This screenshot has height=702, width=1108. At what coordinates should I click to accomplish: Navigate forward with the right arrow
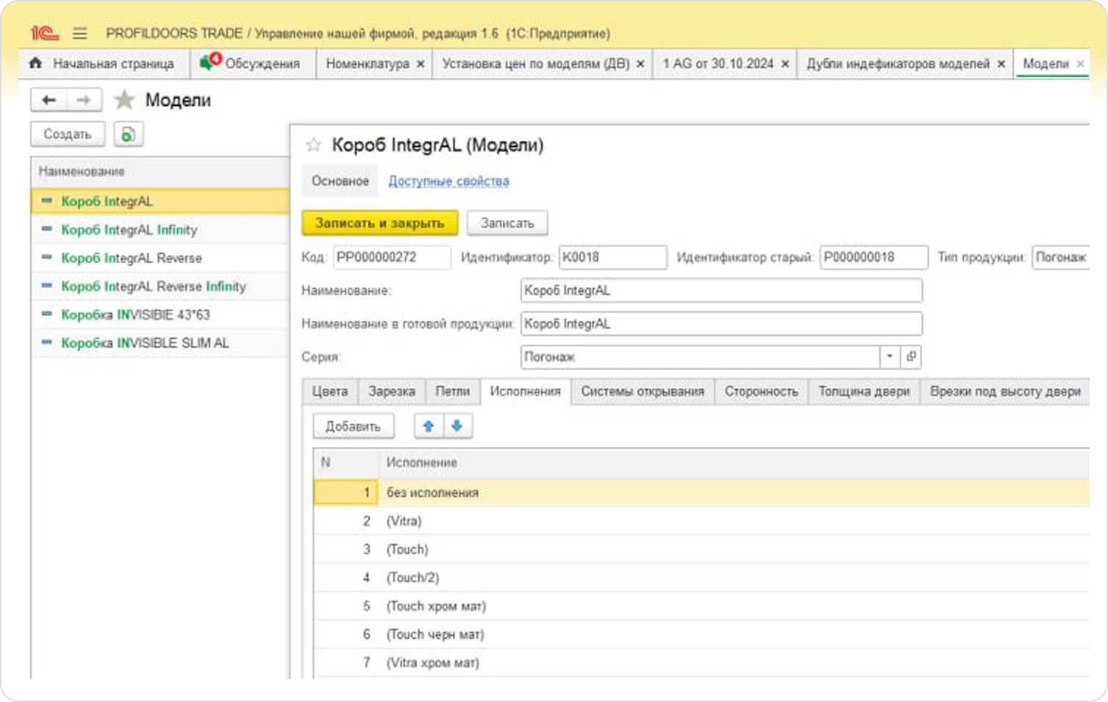(84, 100)
